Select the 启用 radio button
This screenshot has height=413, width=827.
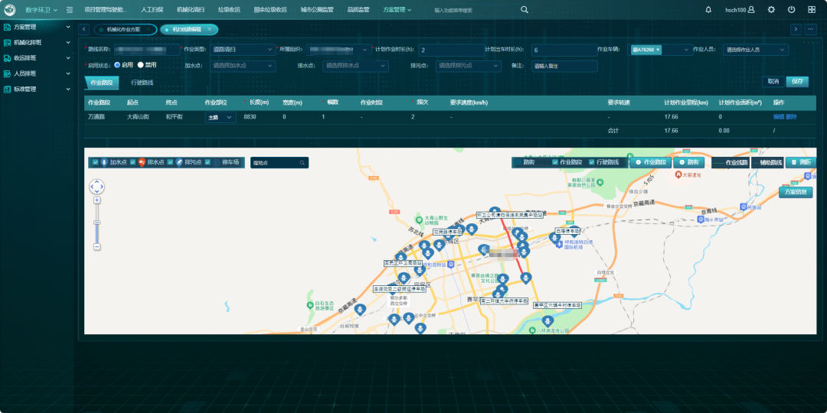tap(117, 65)
